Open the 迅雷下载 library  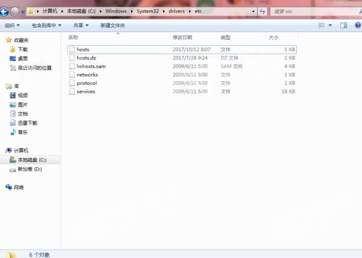tap(28, 123)
